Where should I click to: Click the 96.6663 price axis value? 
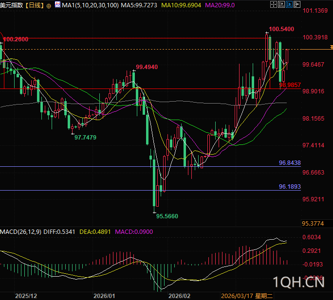click(x=313, y=173)
